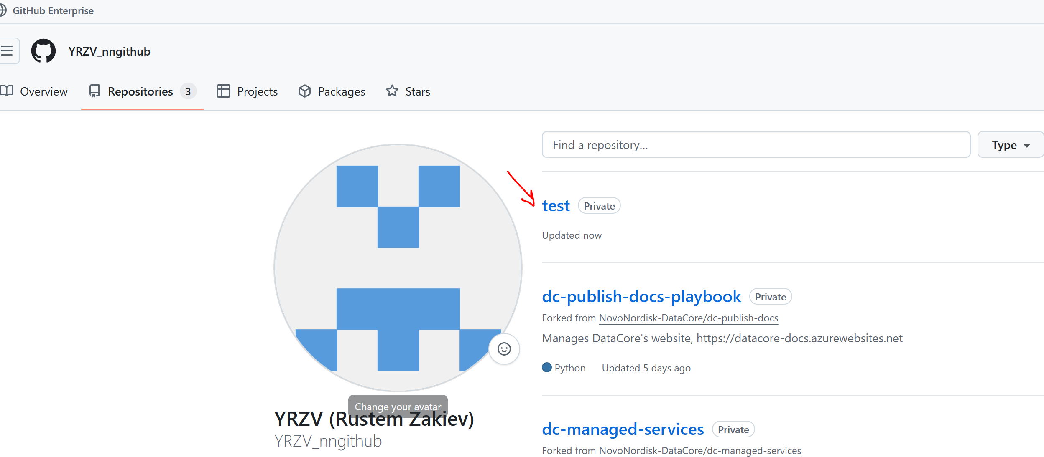The width and height of the screenshot is (1044, 457).
Task: Click the 'Updated 5 days ago' text
Action: pos(646,368)
